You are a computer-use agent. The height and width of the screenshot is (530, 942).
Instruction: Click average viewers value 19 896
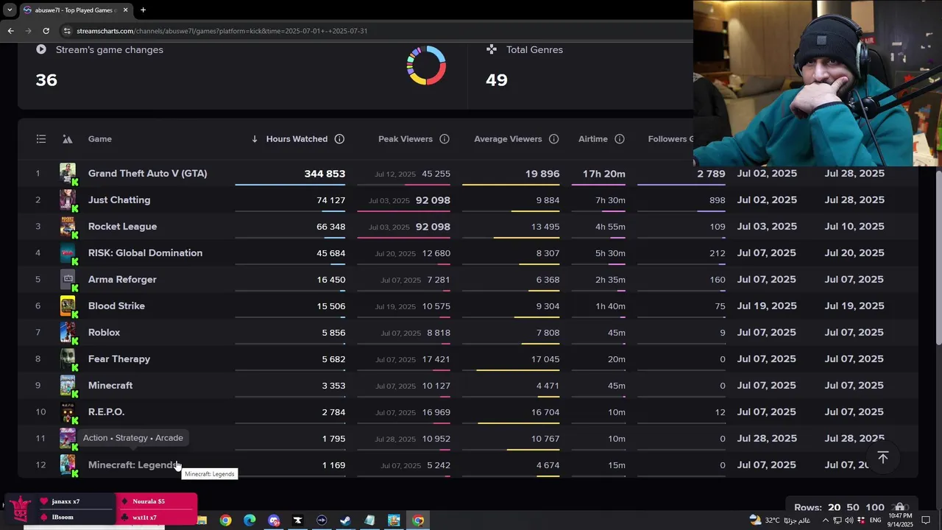(x=542, y=174)
